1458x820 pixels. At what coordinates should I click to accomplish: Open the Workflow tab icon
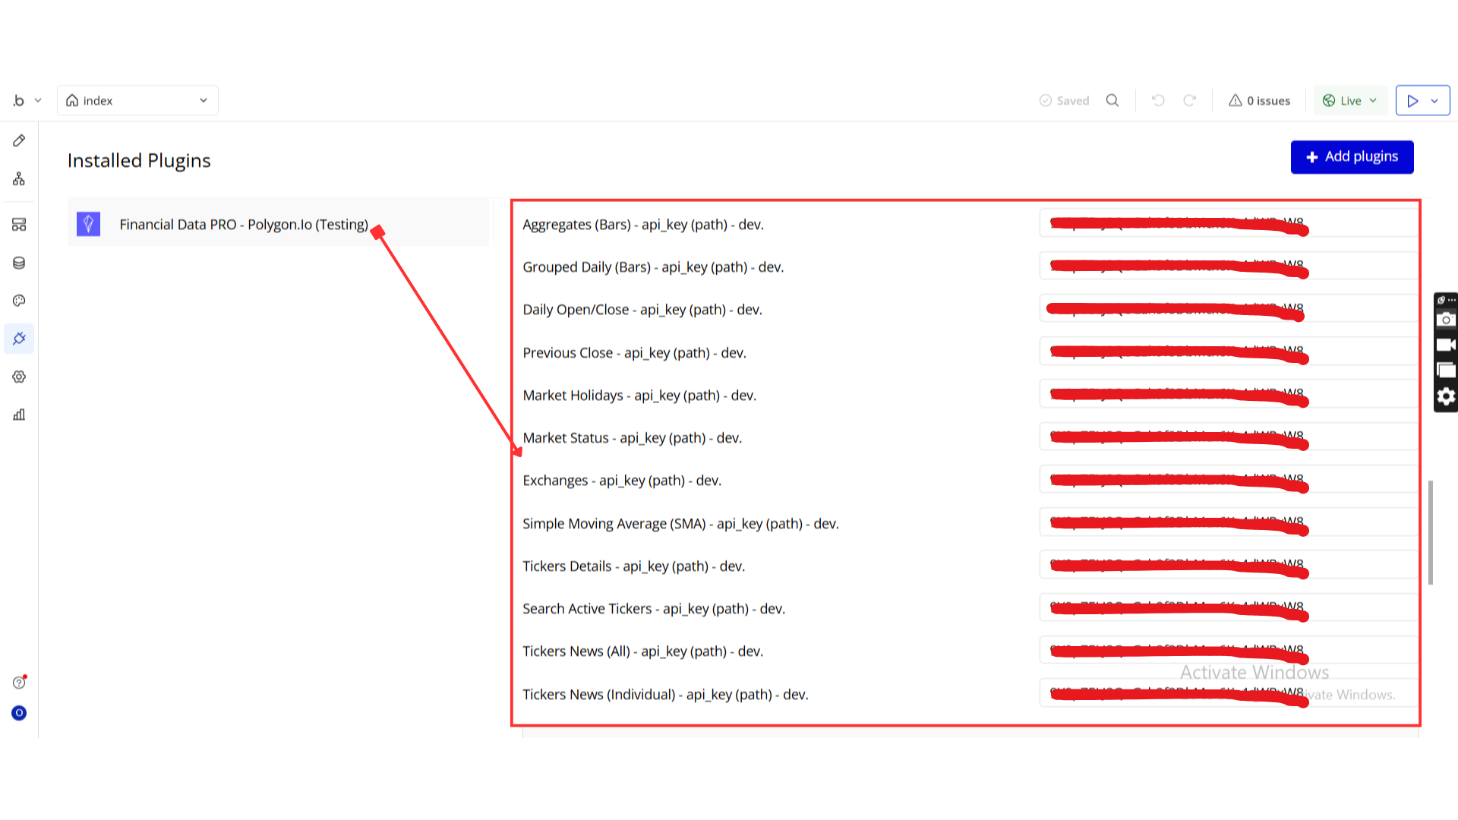tap(19, 179)
